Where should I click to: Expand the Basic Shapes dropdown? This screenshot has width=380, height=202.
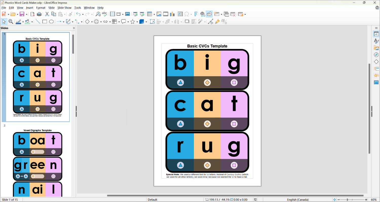pyautogui.click(x=92, y=22)
